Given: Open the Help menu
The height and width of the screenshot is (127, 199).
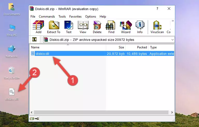Looking at the screenshot, I should point(103,17).
